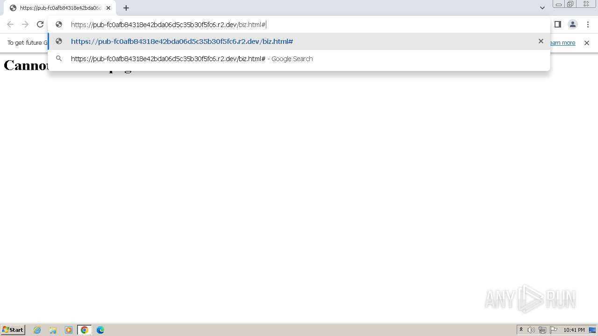Click the globe icon in address bar
598x336 pixels.
tap(59, 24)
